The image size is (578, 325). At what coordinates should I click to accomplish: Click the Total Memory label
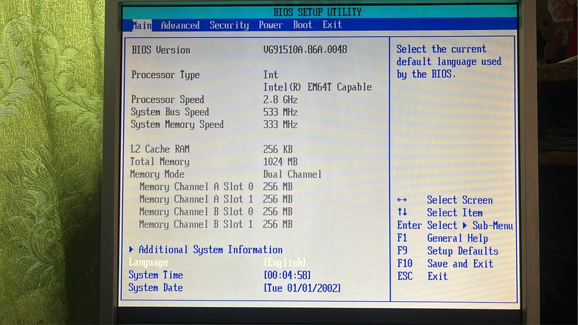click(x=160, y=161)
